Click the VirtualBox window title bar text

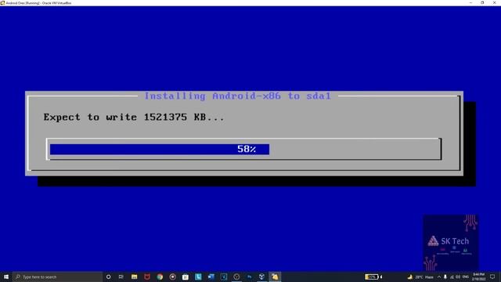tap(38, 3)
